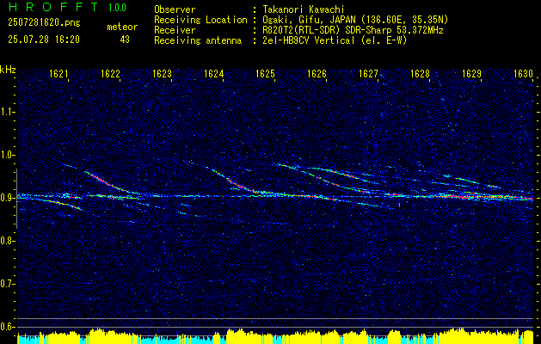541x344 pixels.
Task: Click the 1.0 kHz frequency label
Action: pyautogui.click(x=7, y=156)
